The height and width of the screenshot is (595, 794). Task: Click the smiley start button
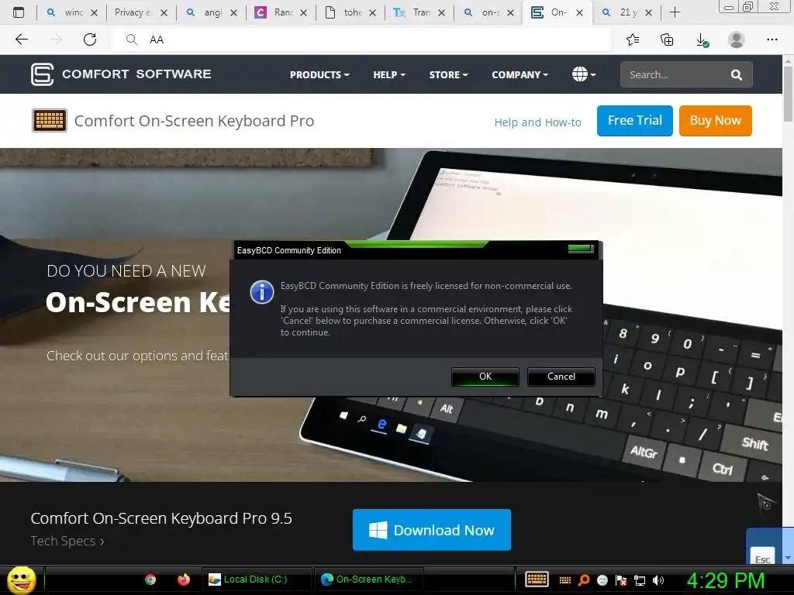21,580
